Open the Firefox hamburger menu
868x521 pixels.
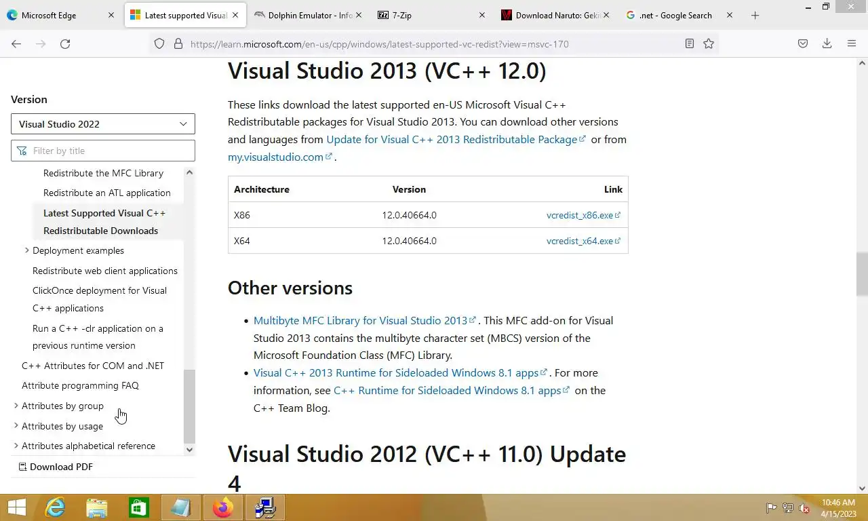[852, 43]
